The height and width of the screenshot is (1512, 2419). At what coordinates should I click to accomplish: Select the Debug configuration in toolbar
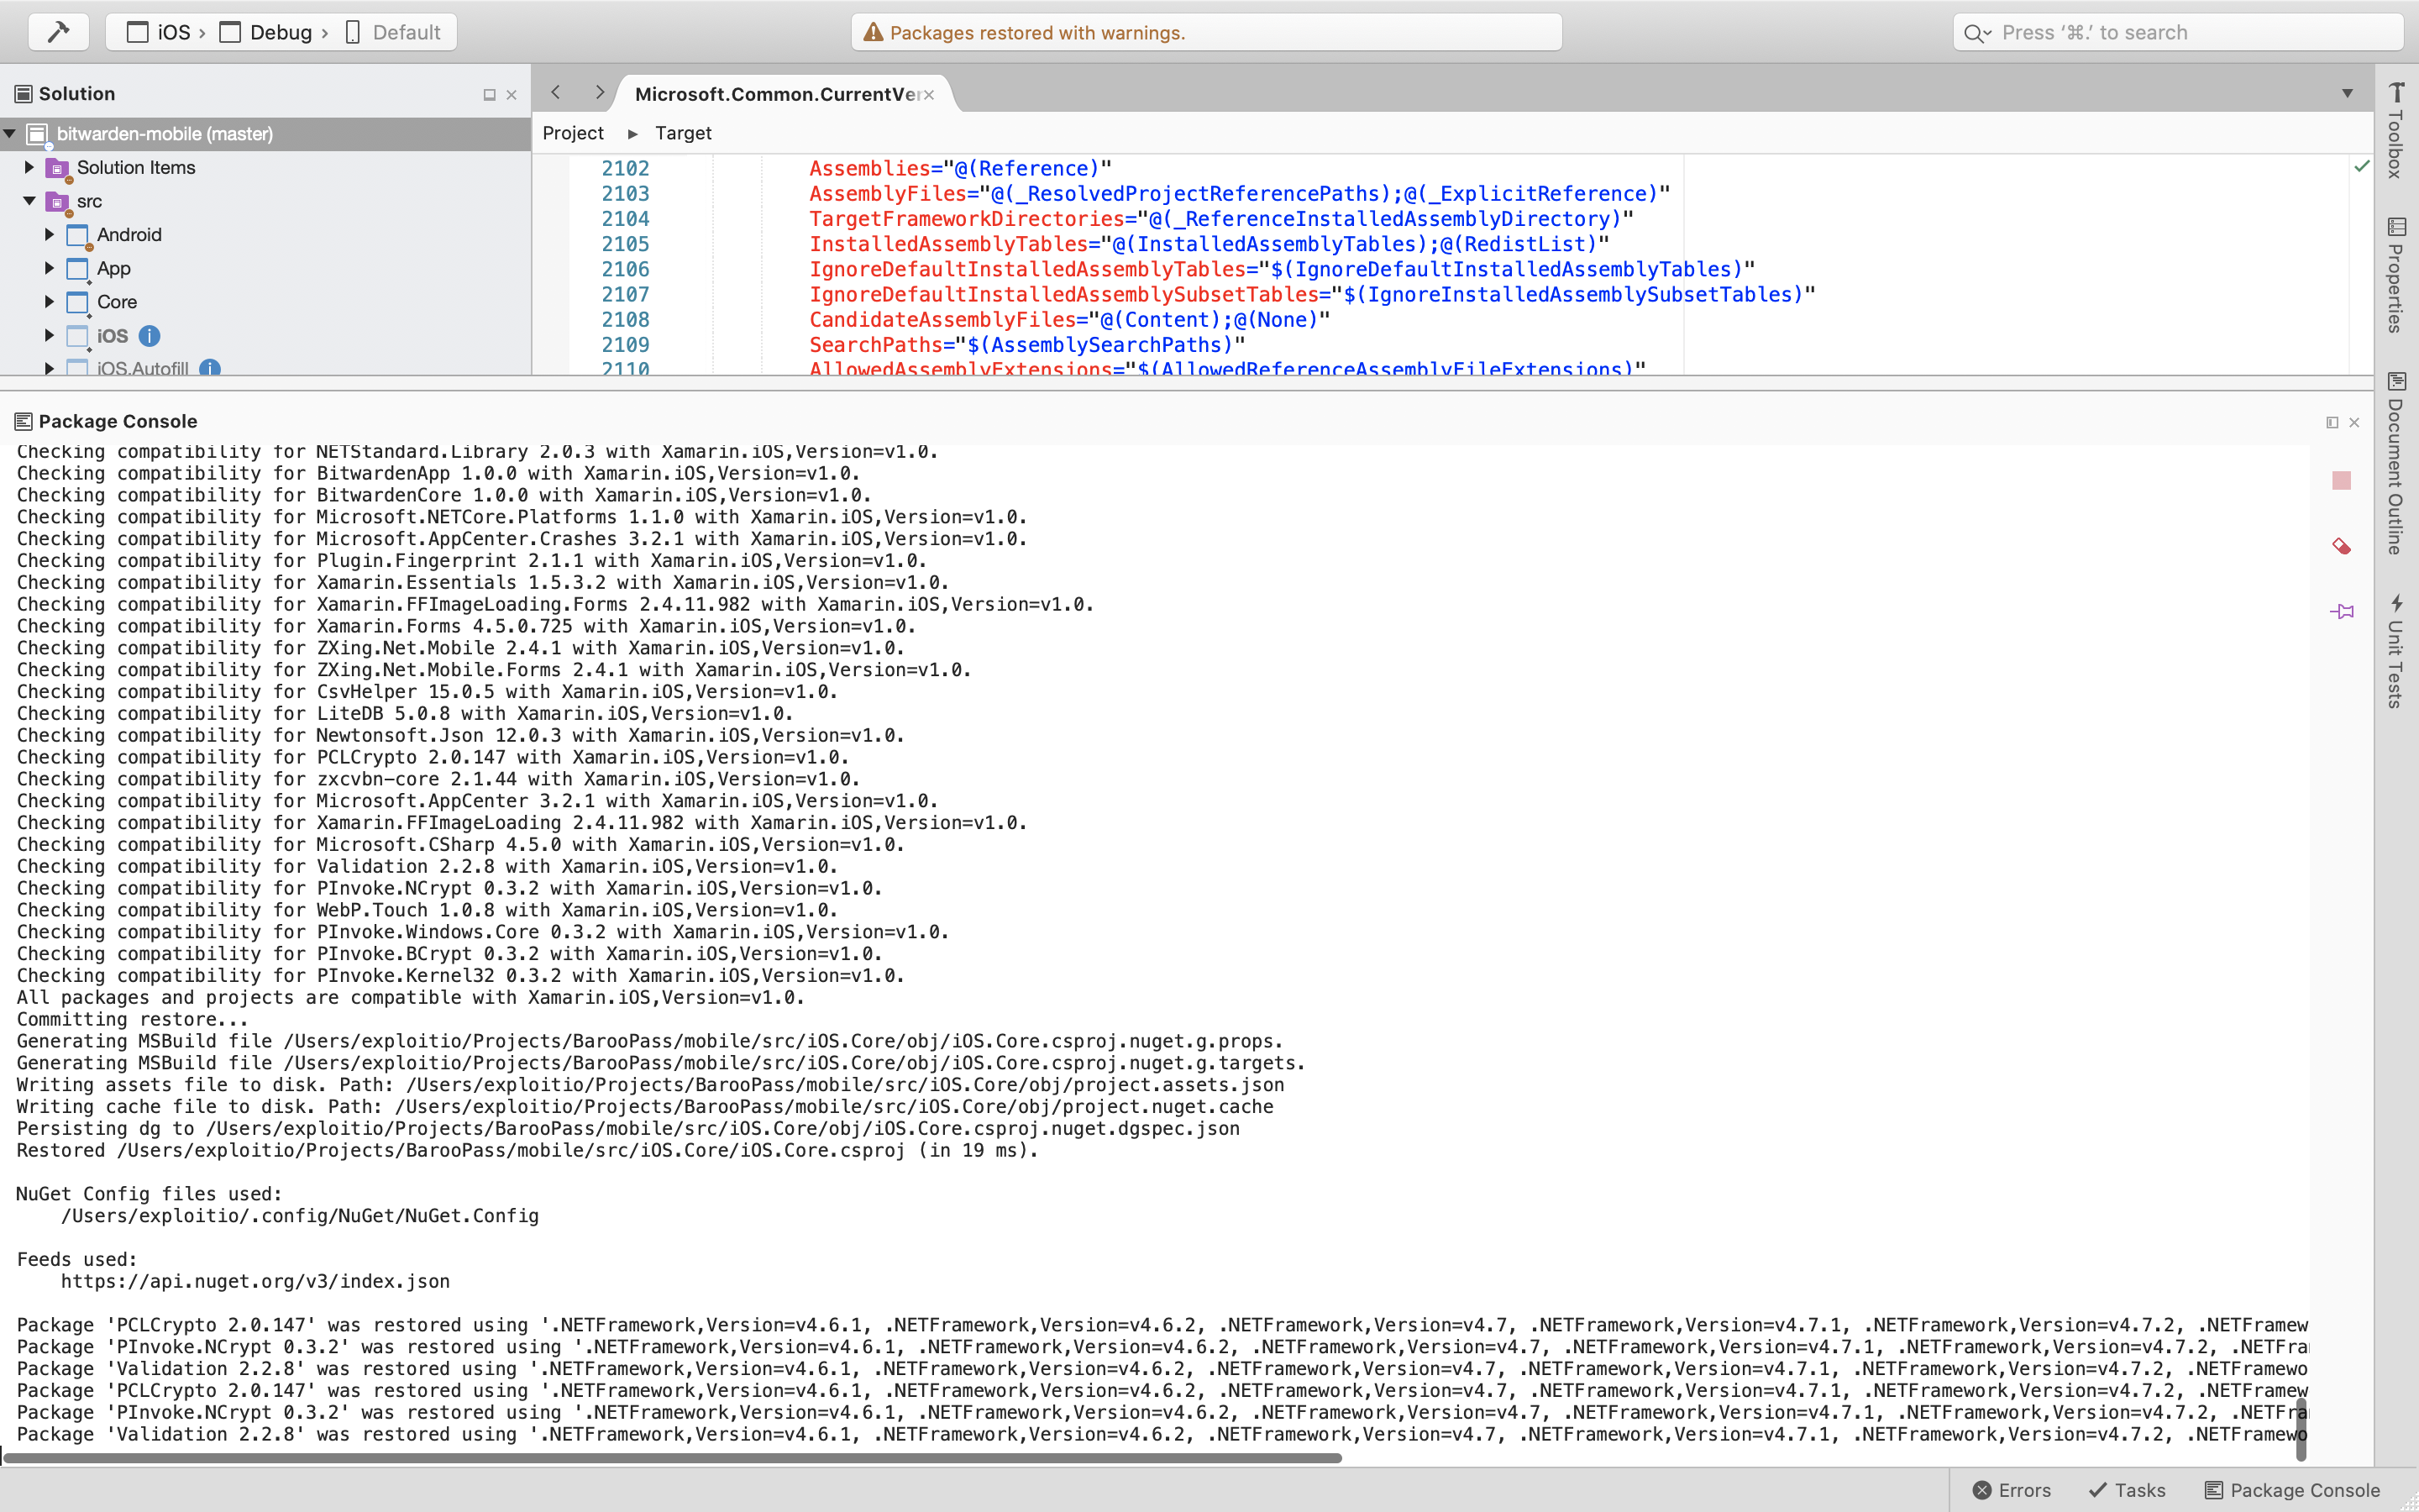pyautogui.click(x=270, y=32)
